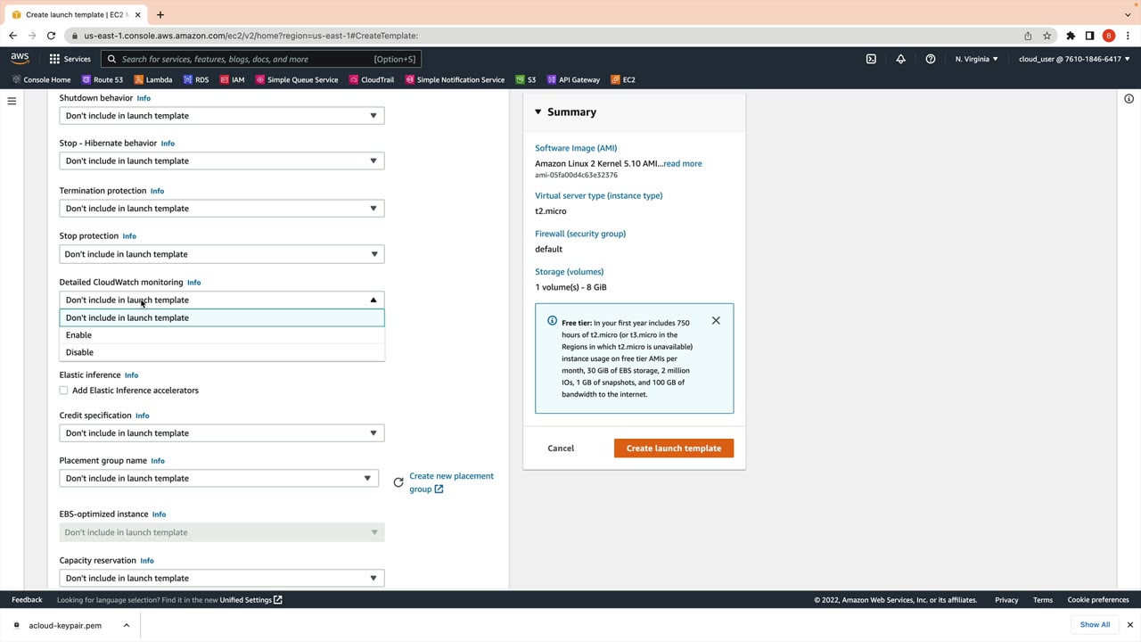This screenshot has height=642, width=1141.
Task: Click the browser address bar
Action: (544, 36)
